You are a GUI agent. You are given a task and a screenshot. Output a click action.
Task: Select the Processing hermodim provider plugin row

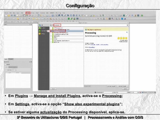tap(67, 34)
